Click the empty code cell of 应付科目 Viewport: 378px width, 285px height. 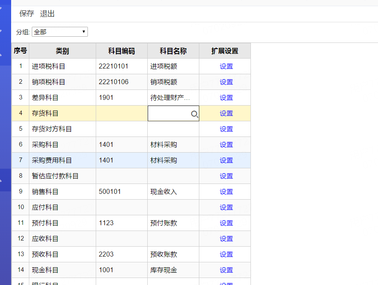pos(122,207)
